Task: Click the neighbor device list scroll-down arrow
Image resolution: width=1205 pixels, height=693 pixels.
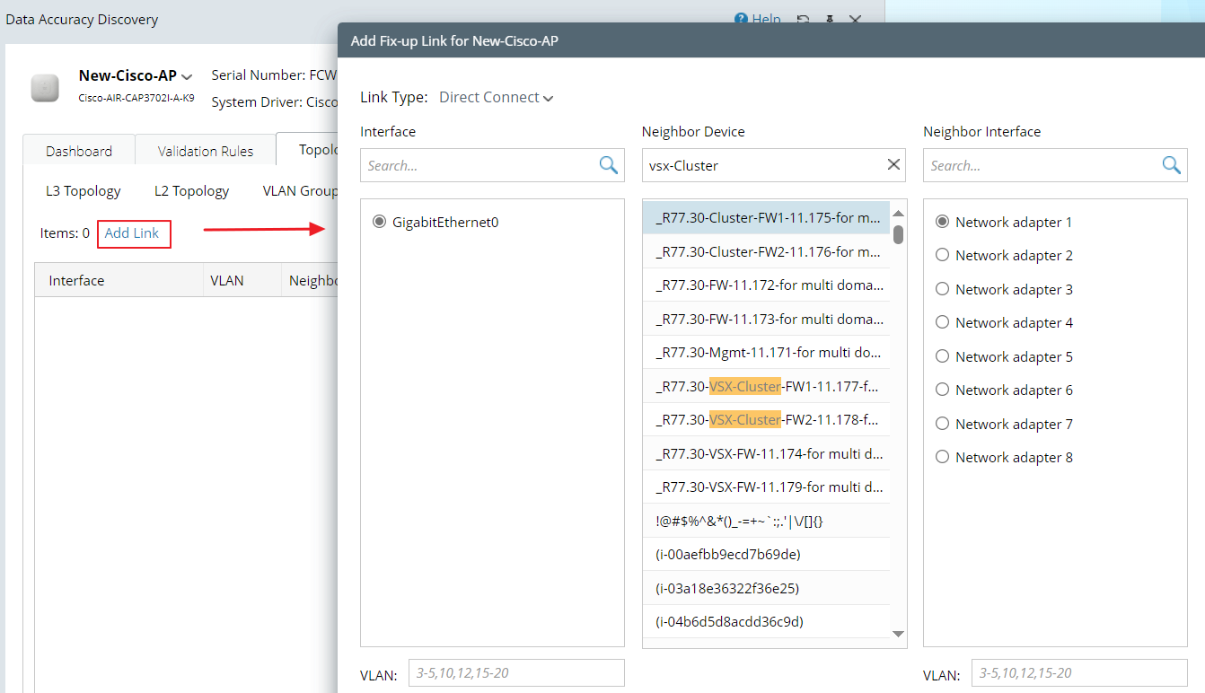Action: point(898,634)
